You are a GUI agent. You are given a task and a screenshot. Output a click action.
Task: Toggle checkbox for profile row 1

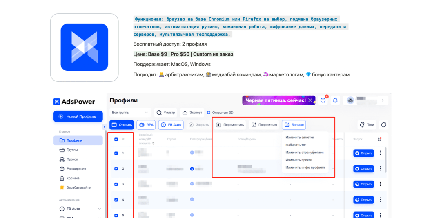116,153
